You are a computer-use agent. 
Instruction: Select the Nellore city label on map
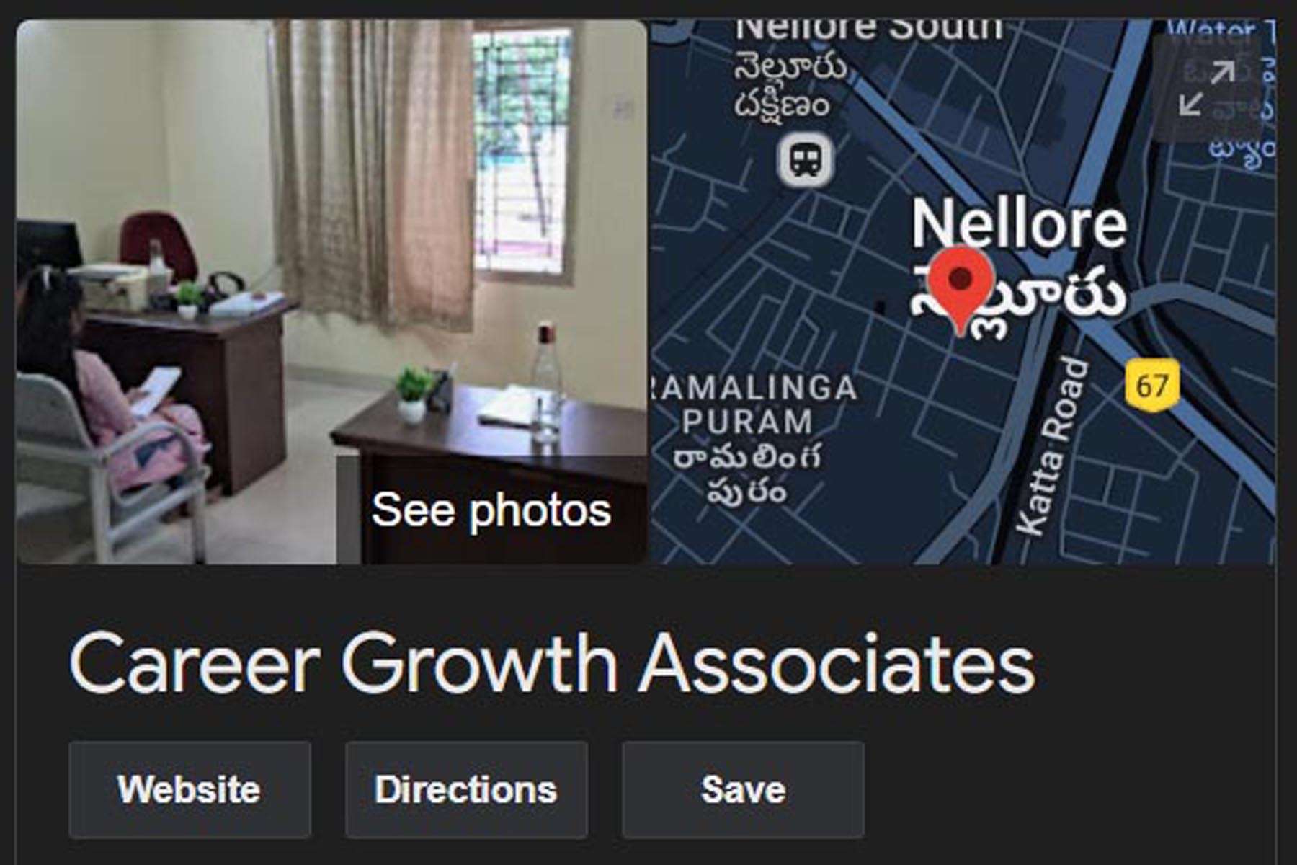1019,224
